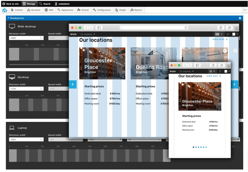Viewport: 248px width, 172px height.
Task: Open the Manage menu
Action: point(29,4)
